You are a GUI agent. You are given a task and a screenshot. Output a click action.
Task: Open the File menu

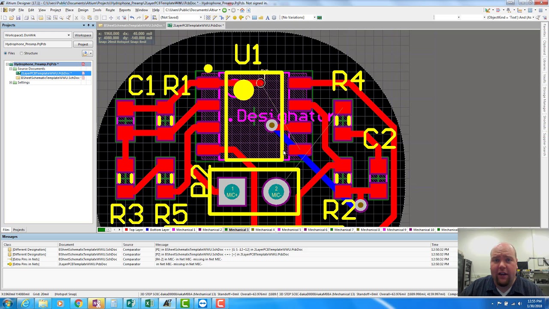click(x=21, y=10)
